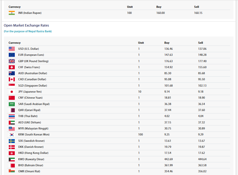The height and width of the screenshot is (175, 238).
Task: Select the OMR (Omani Rial) currency label
Action: [x=29, y=171]
